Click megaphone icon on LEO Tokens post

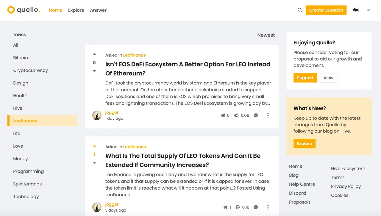pos(226,207)
